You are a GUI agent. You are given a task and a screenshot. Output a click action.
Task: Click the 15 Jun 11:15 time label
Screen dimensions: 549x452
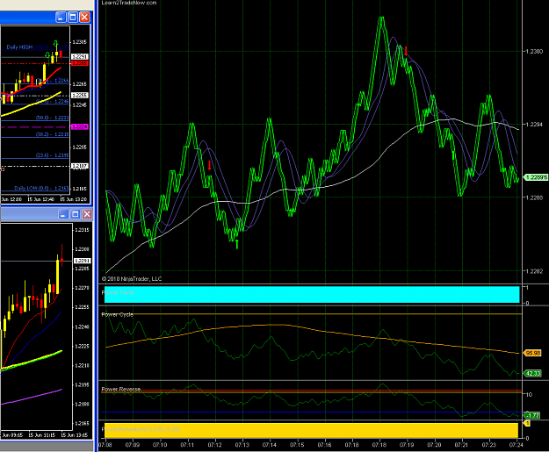click(41, 435)
